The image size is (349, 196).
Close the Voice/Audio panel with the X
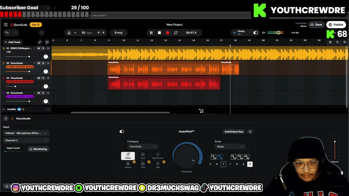click(6, 118)
